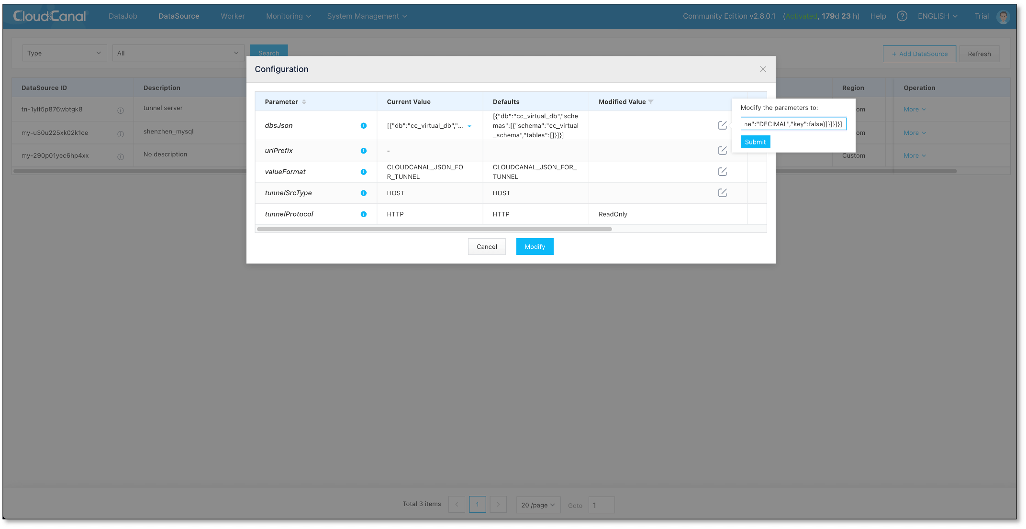1026x529 pixels.
Task: Click the sort arrows on Parameter column header
Action: click(304, 101)
